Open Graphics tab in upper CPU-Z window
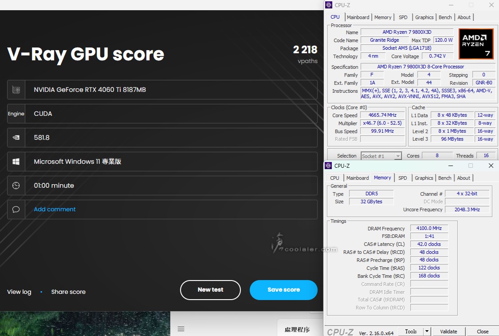Screen dimensions: 499x336 point(424,17)
